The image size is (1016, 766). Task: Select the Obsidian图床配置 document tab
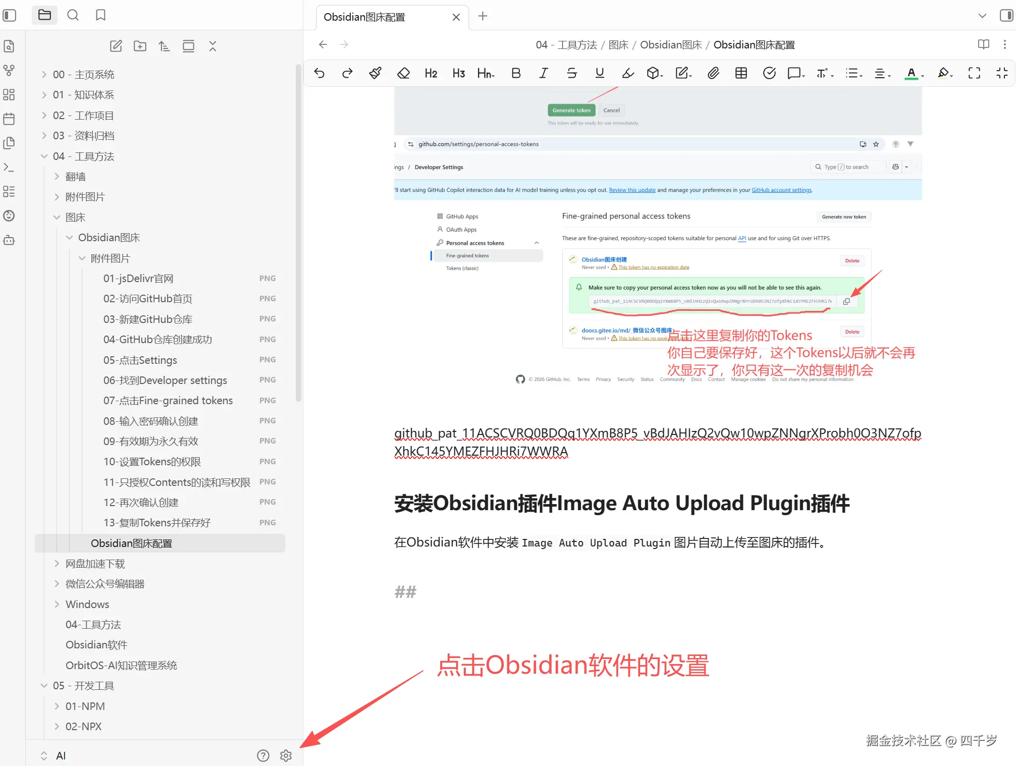[x=364, y=17]
